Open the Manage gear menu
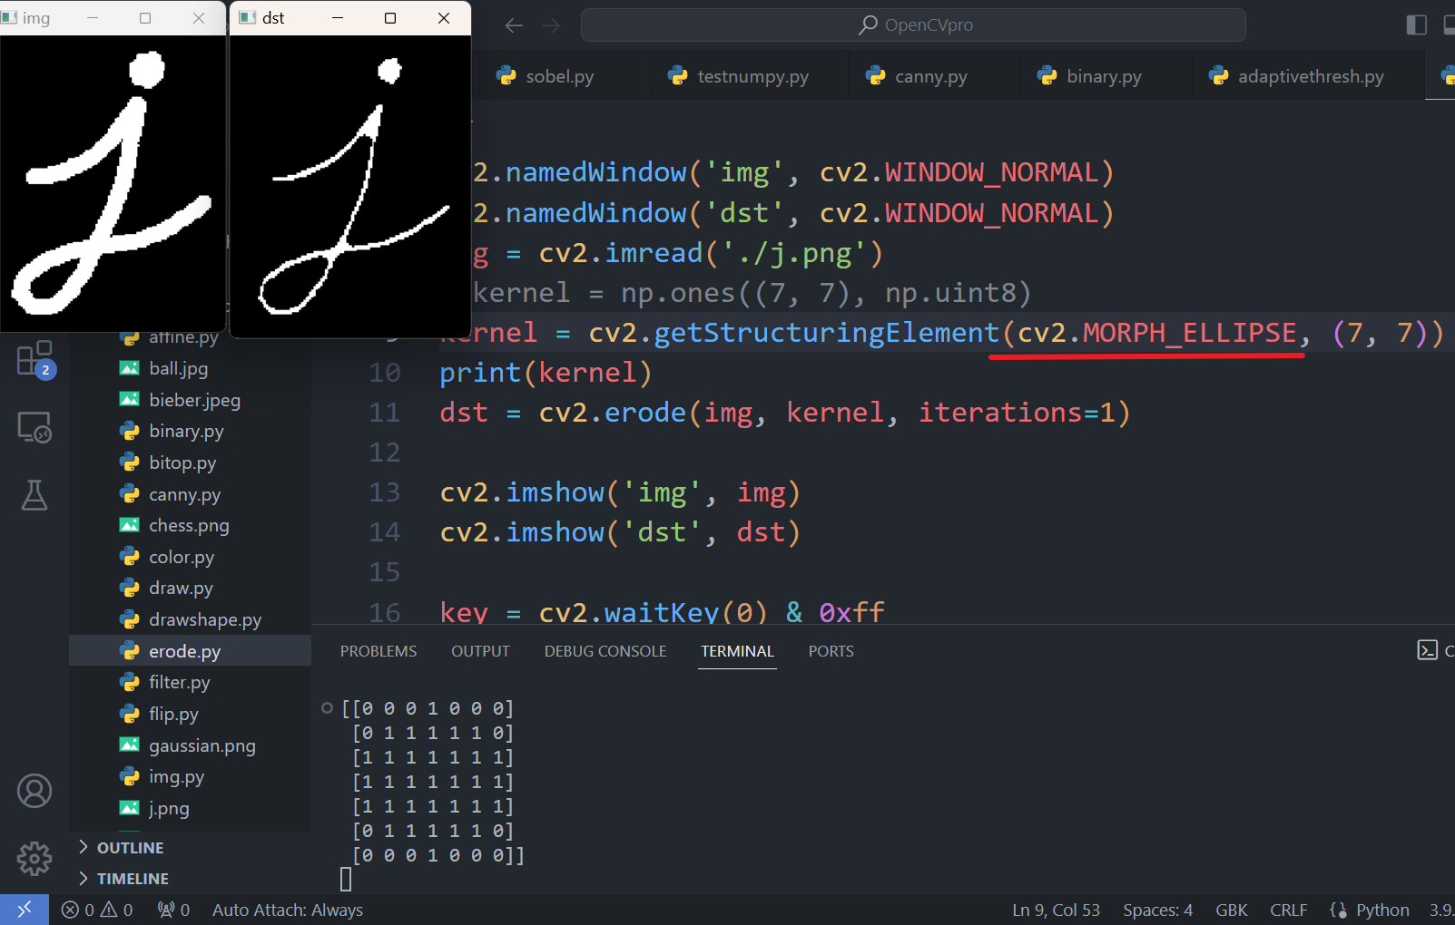This screenshot has height=925, width=1455. (34, 858)
